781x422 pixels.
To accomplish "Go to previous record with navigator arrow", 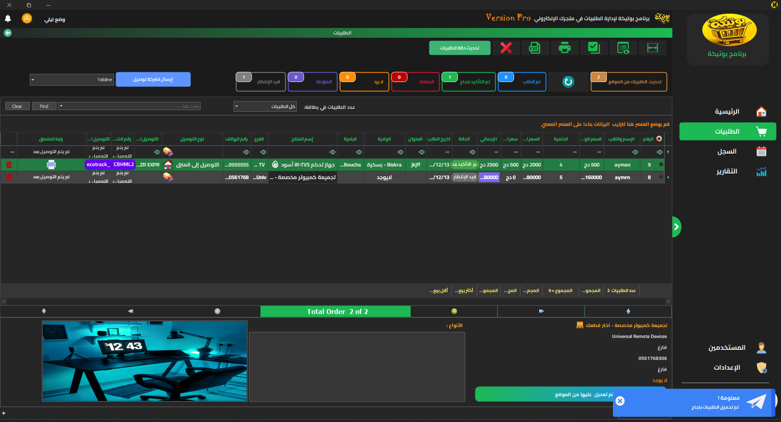I will click(130, 311).
